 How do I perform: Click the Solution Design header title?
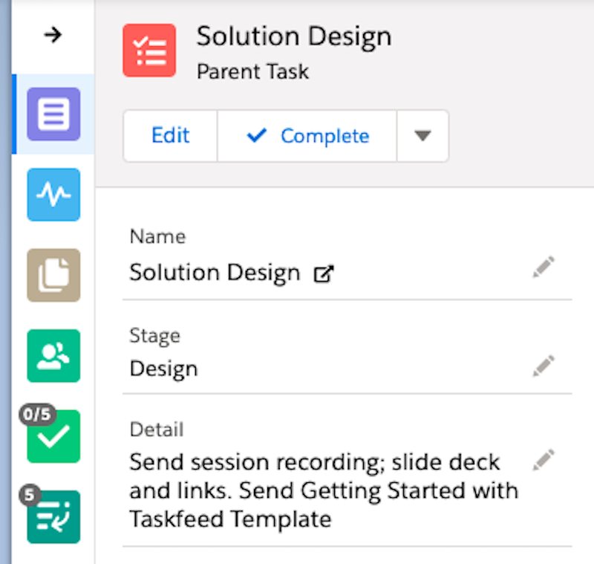point(293,36)
